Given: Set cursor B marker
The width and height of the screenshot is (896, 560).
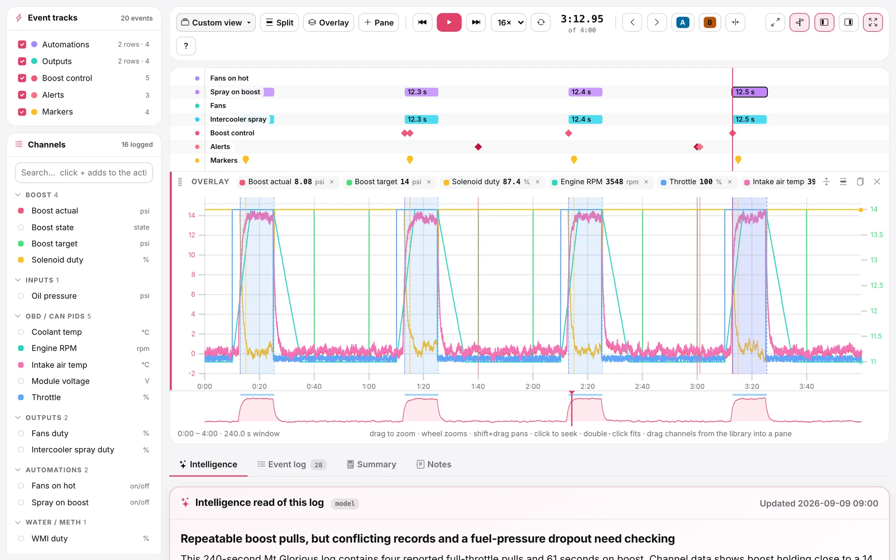Looking at the screenshot, I should [710, 22].
